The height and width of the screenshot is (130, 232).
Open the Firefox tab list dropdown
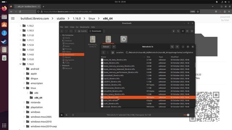point(213,6)
